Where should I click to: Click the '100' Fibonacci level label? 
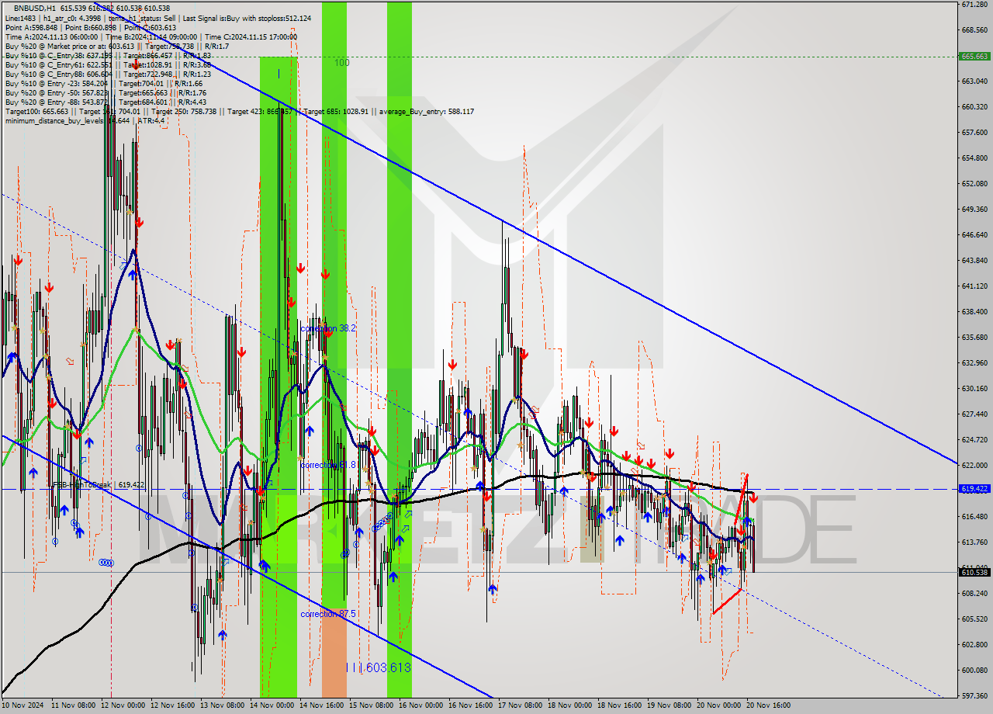[342, 63]
